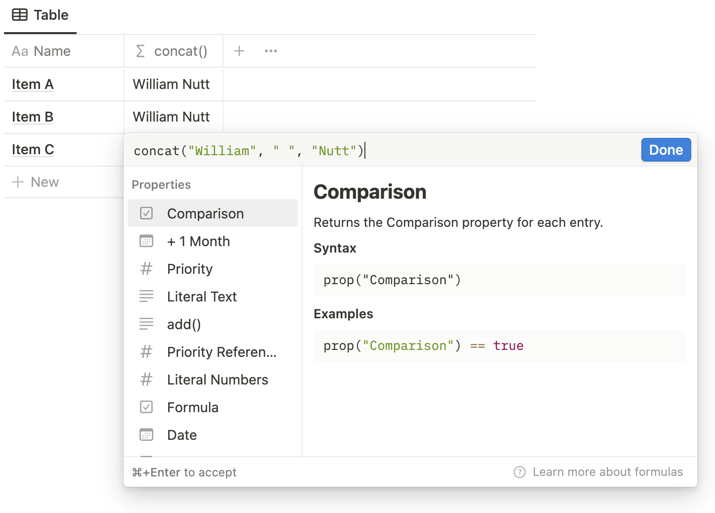Screen dimensions: 715x513
Task: Click the help question-mark icon near Learn more
Action: point(519,472)
